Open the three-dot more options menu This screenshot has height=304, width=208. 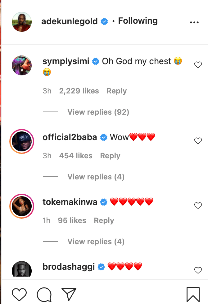(x=194, y=22)
